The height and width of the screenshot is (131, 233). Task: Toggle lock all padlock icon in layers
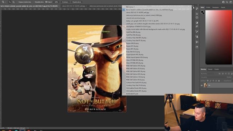point(219,81)
